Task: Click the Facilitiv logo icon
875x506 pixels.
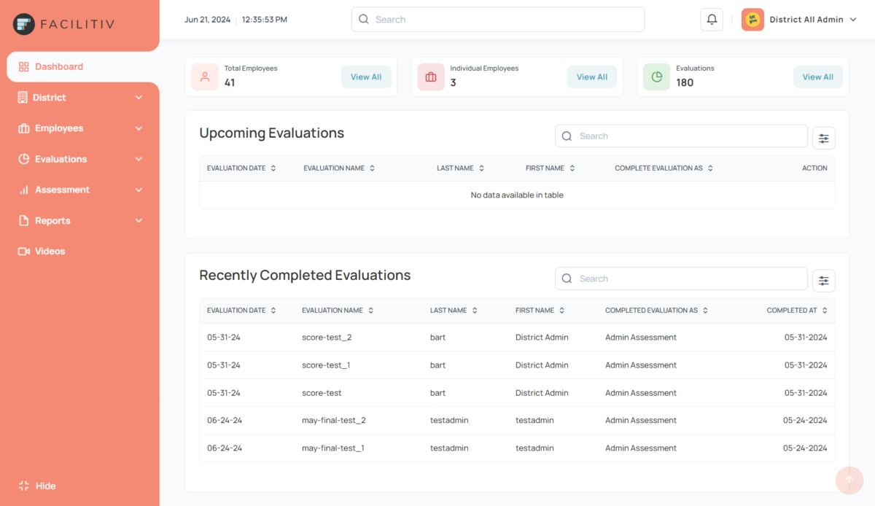Action: coord(24,24)
